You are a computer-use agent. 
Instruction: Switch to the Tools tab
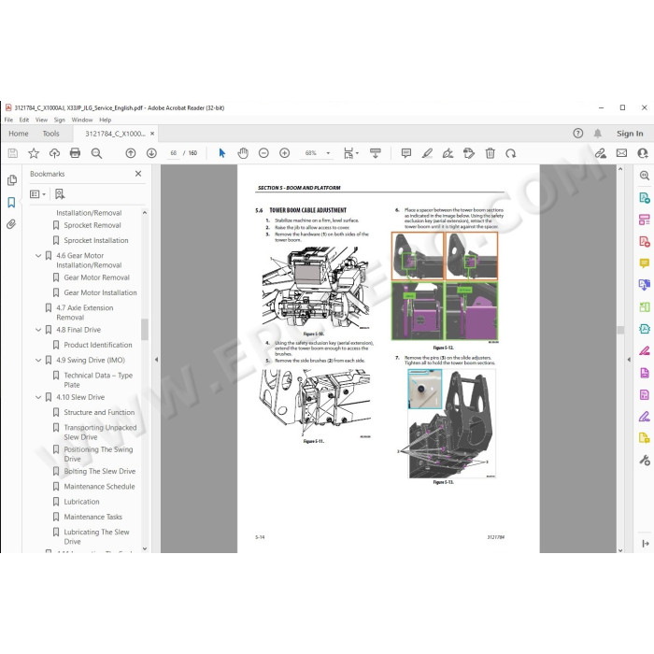50,134
